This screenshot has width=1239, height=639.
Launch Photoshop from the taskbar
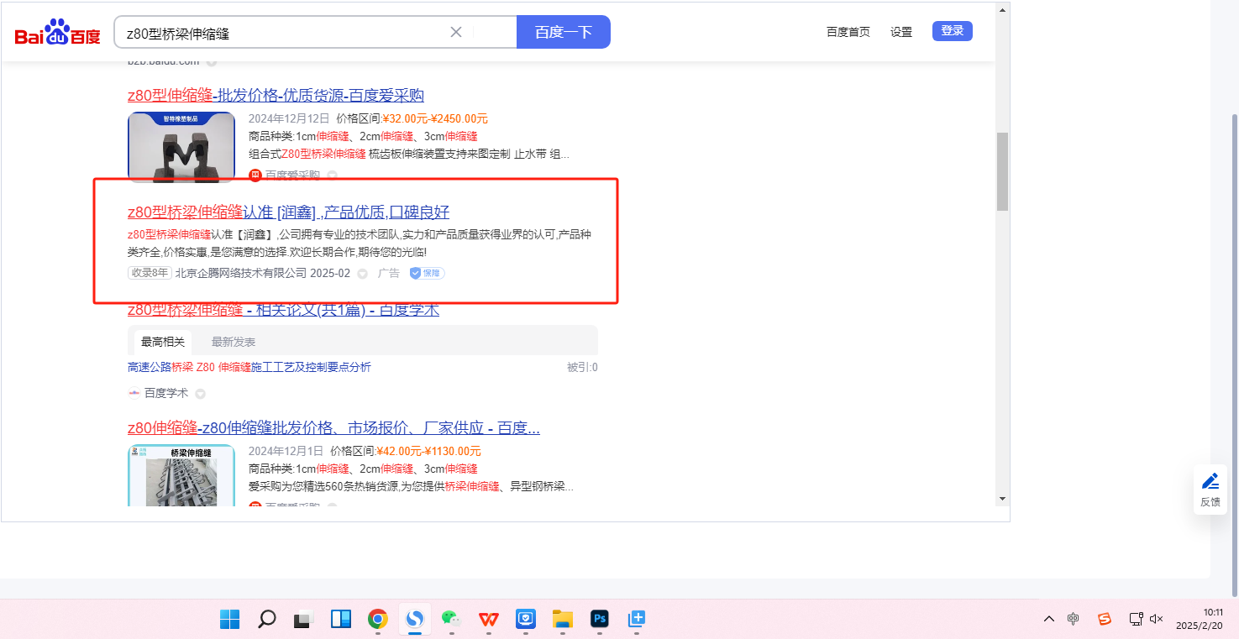600,620
